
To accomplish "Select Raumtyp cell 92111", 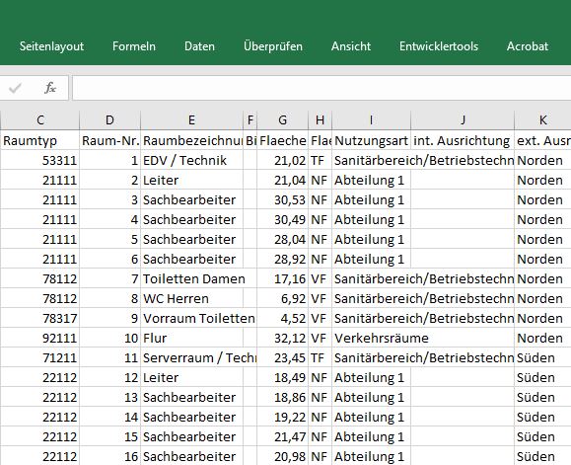I will pyautogui.click(x=40, y=338).
